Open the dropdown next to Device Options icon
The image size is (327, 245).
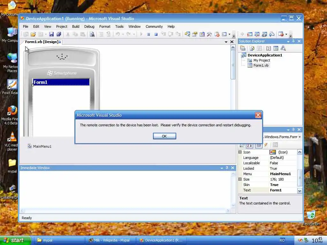[x=286, y=34]
